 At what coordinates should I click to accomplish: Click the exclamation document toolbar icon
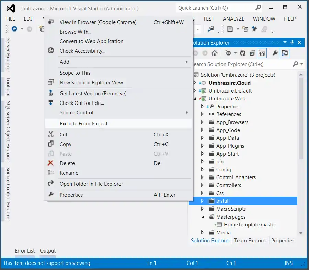(x=230, y=29)
